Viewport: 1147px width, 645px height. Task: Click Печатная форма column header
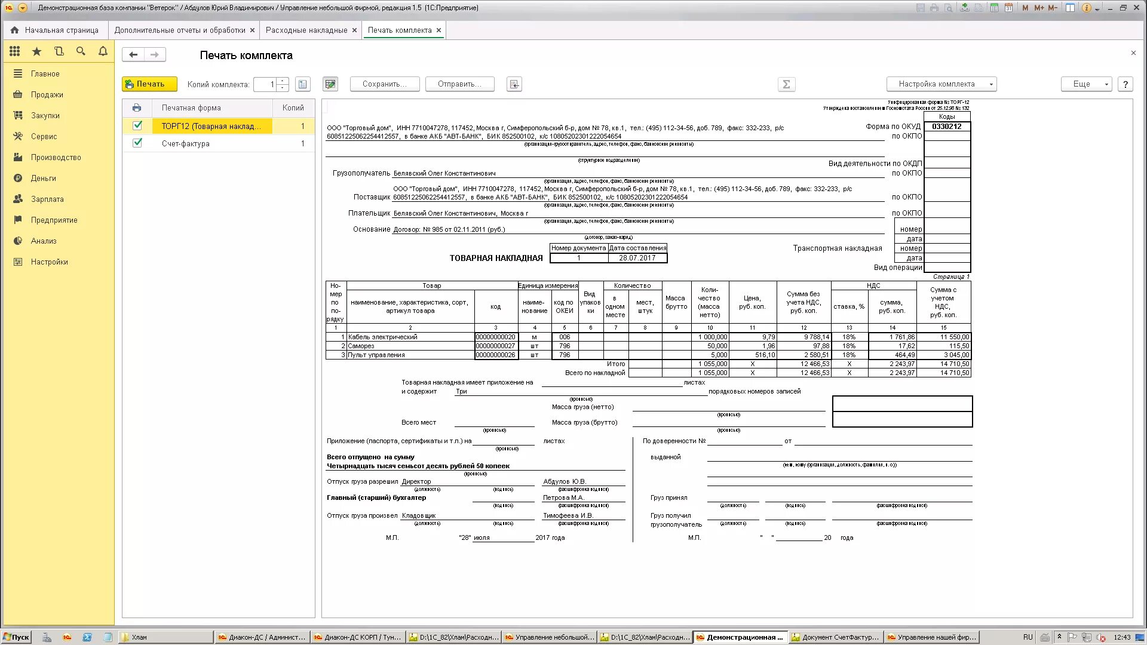(213, 108)
